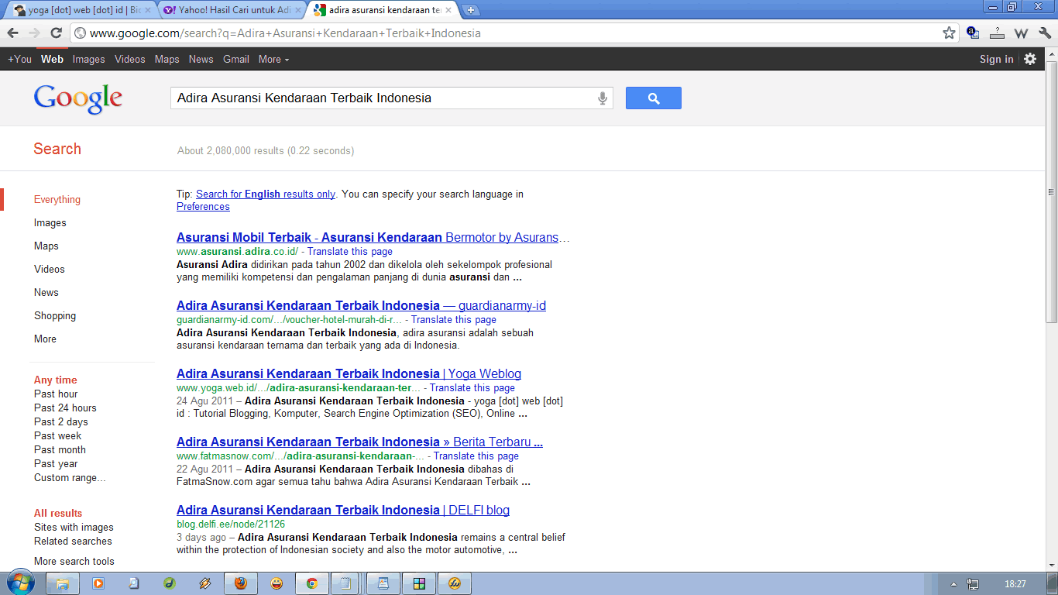The height and width of the screenshot is (595, 1058).
Task: Translate the fatmasnow.com result page
Action: [476, 456]
